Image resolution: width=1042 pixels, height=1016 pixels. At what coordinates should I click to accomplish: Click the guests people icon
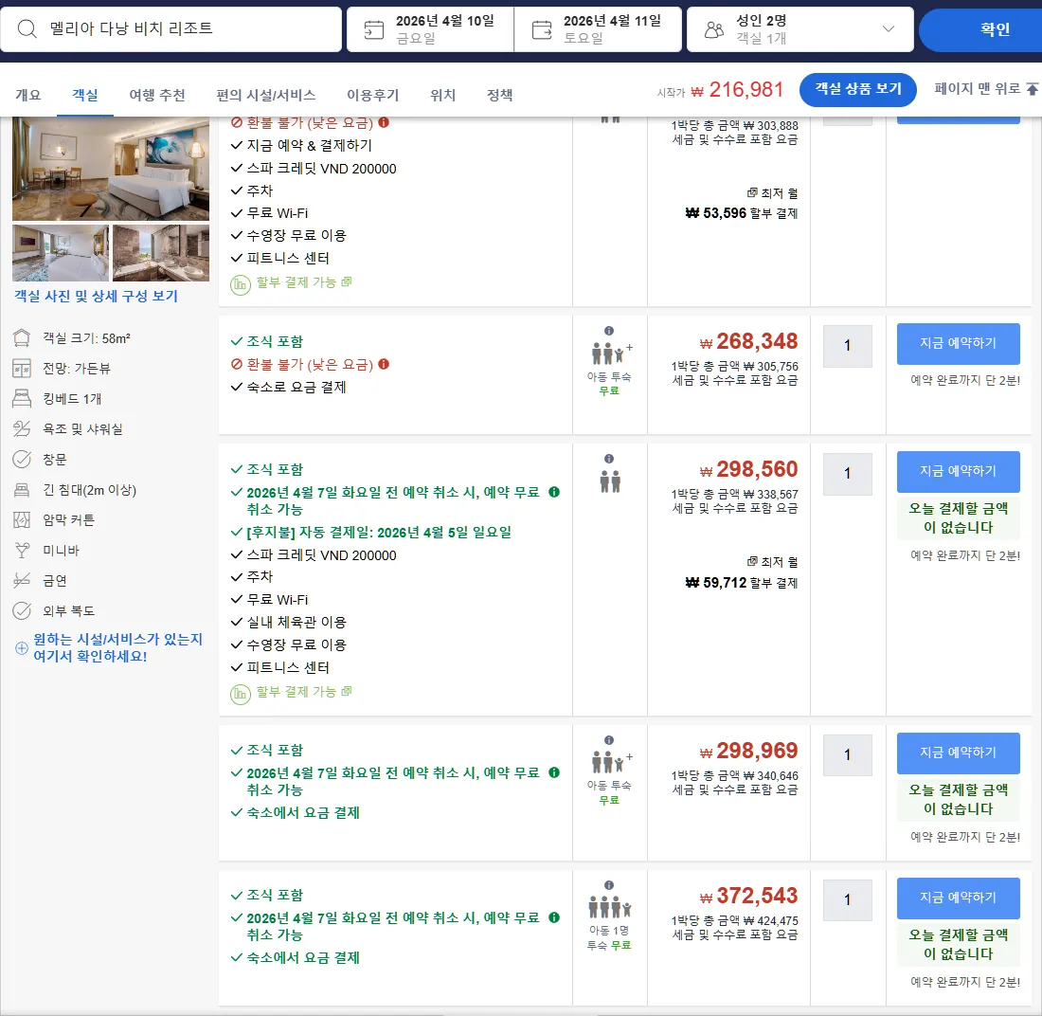(714, 29)
